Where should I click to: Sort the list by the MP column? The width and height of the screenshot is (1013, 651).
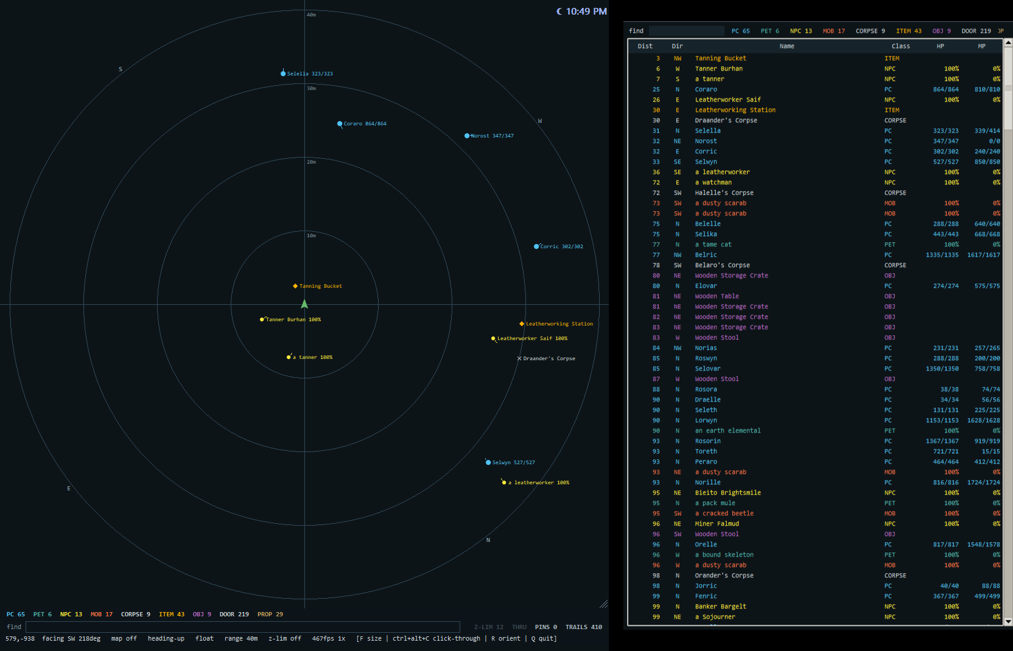(x=981, y=46)
